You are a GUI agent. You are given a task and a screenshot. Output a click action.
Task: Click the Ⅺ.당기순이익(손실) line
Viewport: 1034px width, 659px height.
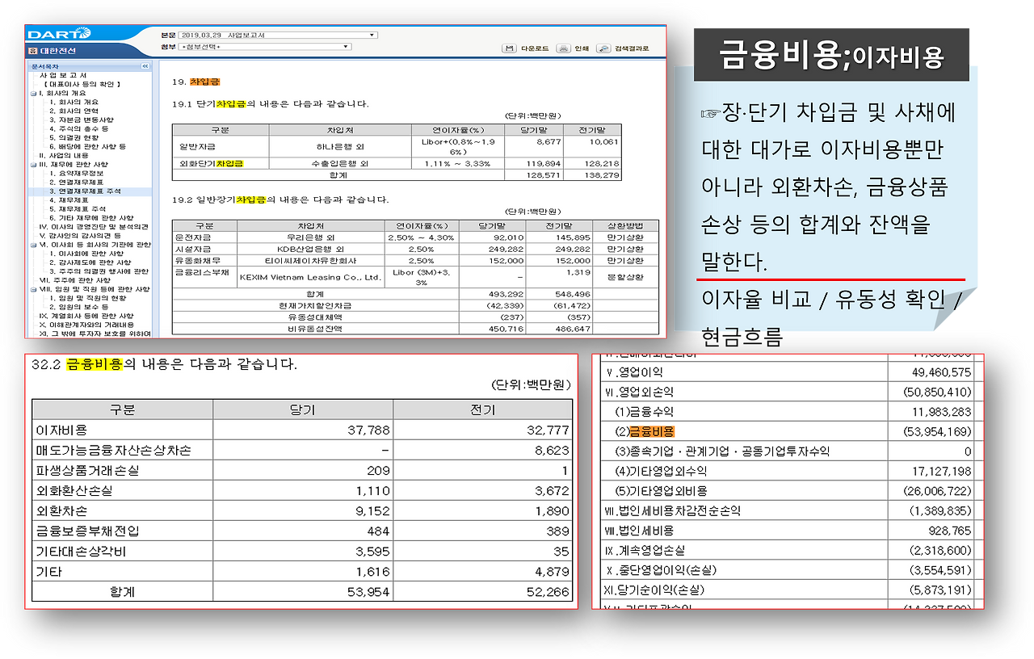654,589
